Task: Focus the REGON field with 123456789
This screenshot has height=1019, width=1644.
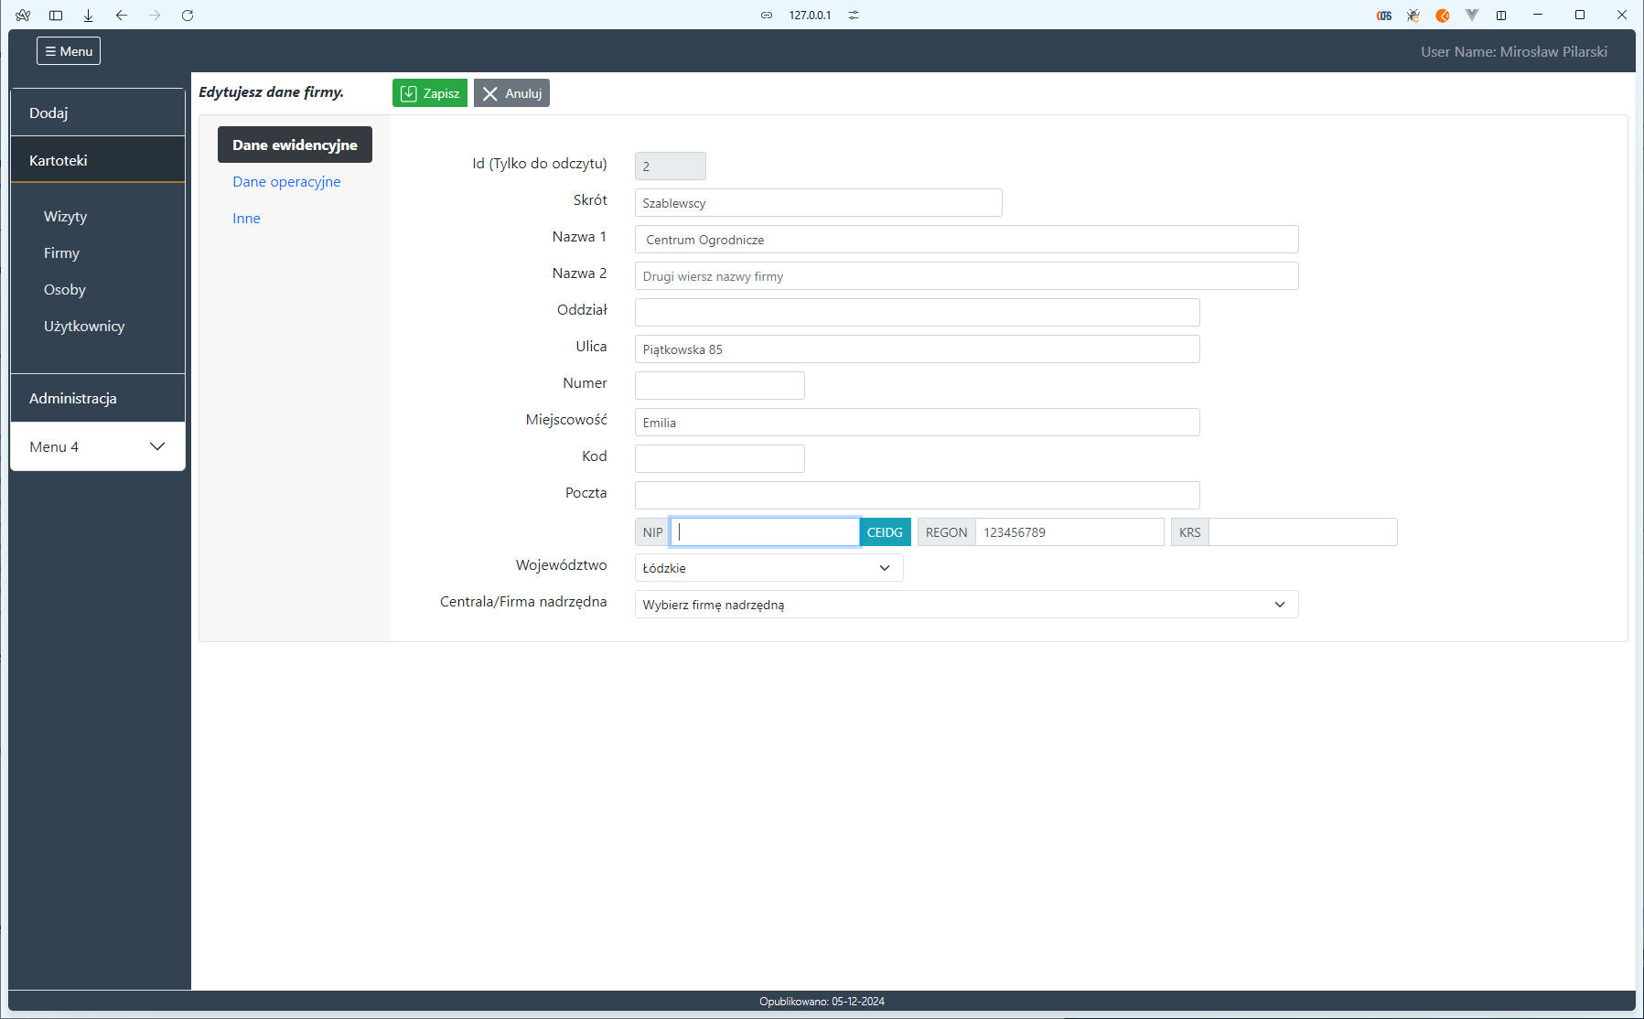Action: click(x=1069, y=532)
